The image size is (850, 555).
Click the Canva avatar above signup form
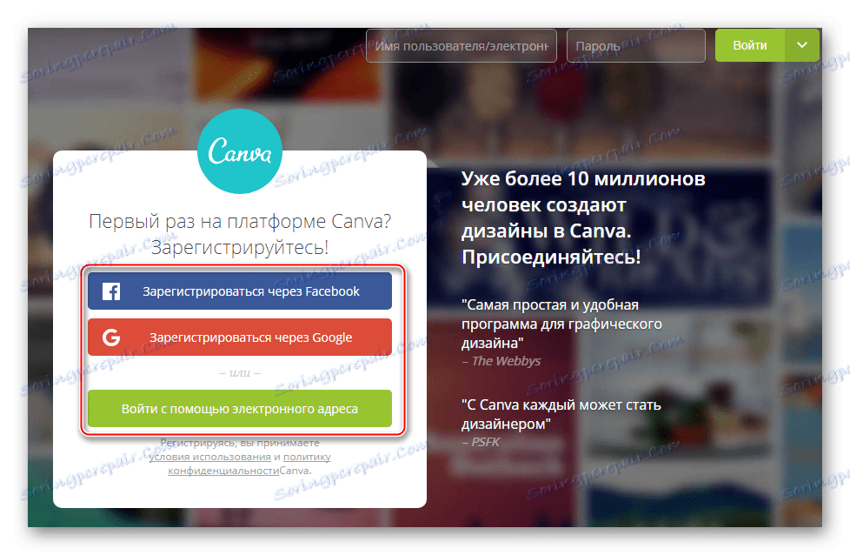(x=240, y=152)
